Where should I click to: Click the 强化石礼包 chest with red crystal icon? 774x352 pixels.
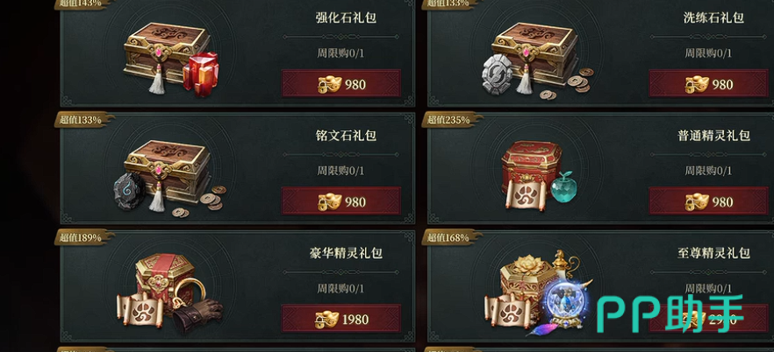171,60
